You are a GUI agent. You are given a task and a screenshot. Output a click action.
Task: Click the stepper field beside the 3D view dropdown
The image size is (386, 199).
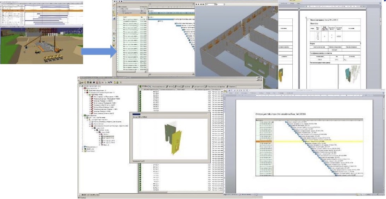tap(221, 5)
